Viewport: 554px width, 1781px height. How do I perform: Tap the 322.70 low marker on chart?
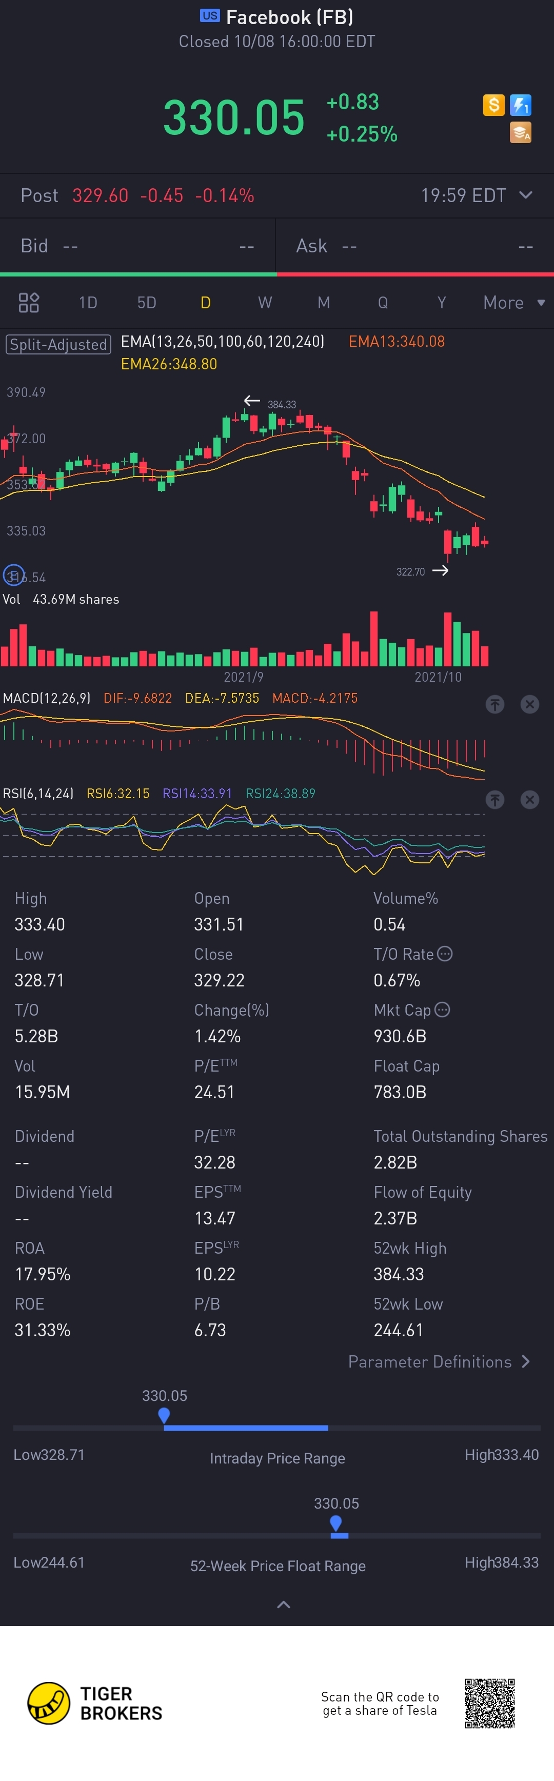click(x=411, y=572)
